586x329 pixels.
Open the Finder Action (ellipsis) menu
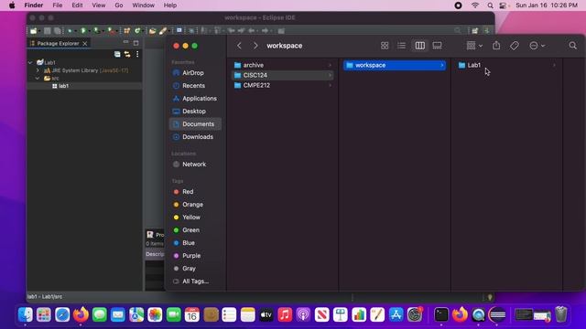537,46
